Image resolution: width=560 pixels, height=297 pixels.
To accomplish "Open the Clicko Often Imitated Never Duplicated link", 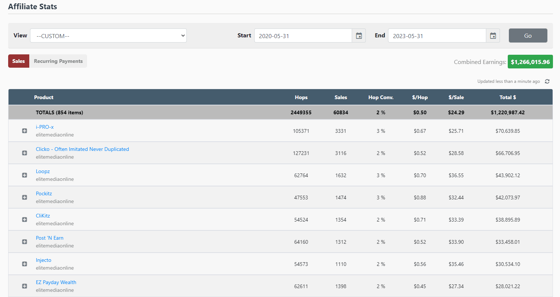I will pos(82,149).
